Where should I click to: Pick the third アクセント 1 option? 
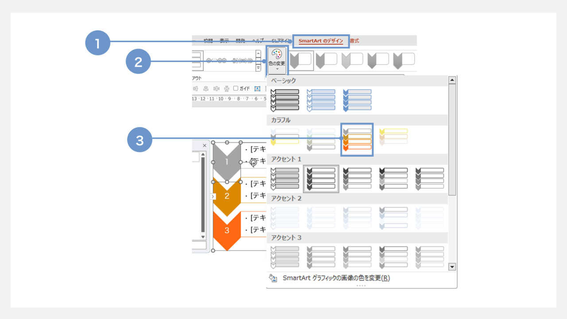pos(357,179)
